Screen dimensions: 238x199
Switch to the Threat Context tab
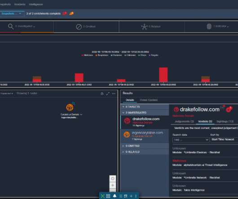click(149, 100)
